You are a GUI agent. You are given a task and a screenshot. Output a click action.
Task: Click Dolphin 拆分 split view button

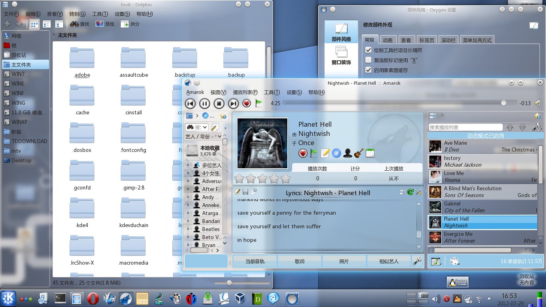point(130,24)
